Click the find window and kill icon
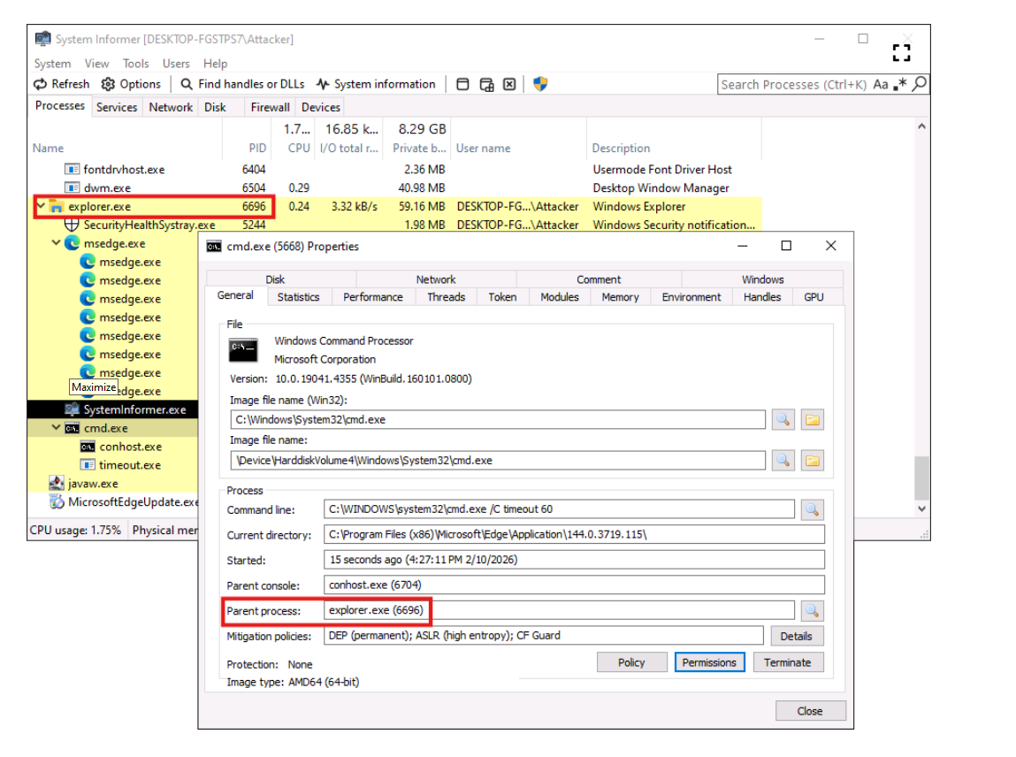The height and width of the screenshot is (757, 1016). coord(509,84)
